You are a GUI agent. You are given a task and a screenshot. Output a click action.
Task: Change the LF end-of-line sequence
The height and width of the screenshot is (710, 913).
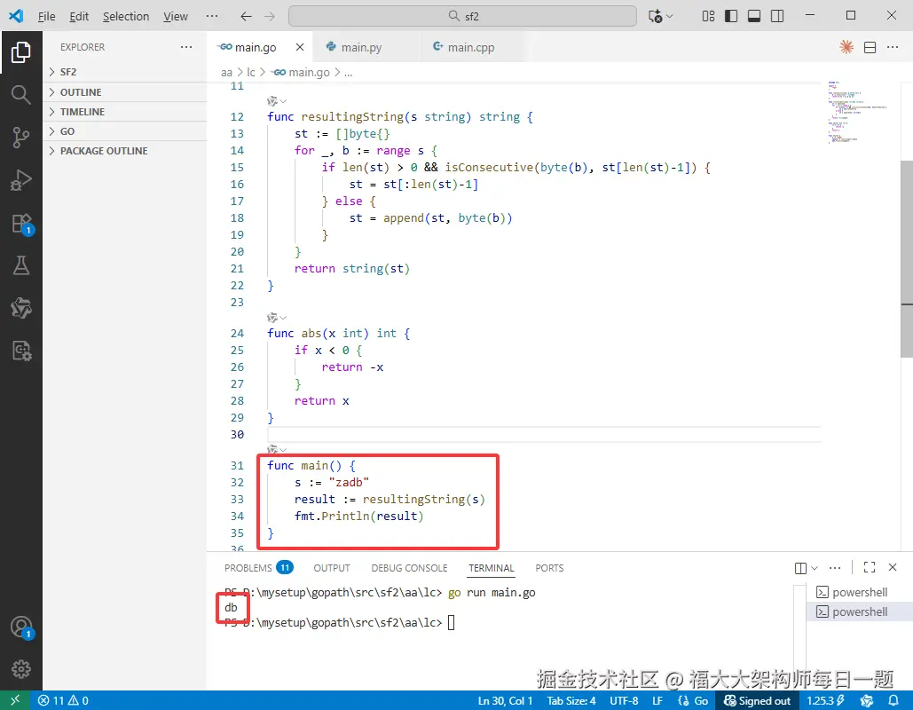pos(657,700)
